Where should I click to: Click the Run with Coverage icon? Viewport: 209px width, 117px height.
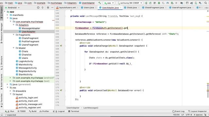[163, 3]
